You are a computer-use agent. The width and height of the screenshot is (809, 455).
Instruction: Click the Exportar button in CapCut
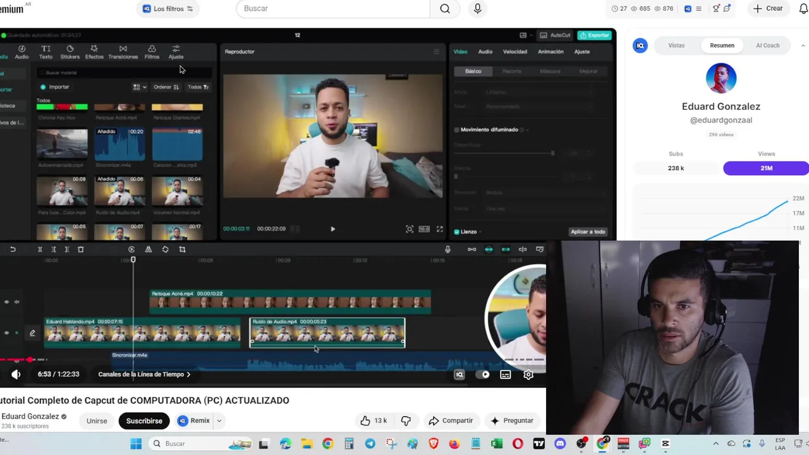[594, 35]
